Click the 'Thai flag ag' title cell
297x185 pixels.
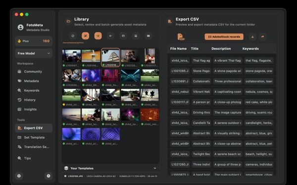click(x=201, y=61)
